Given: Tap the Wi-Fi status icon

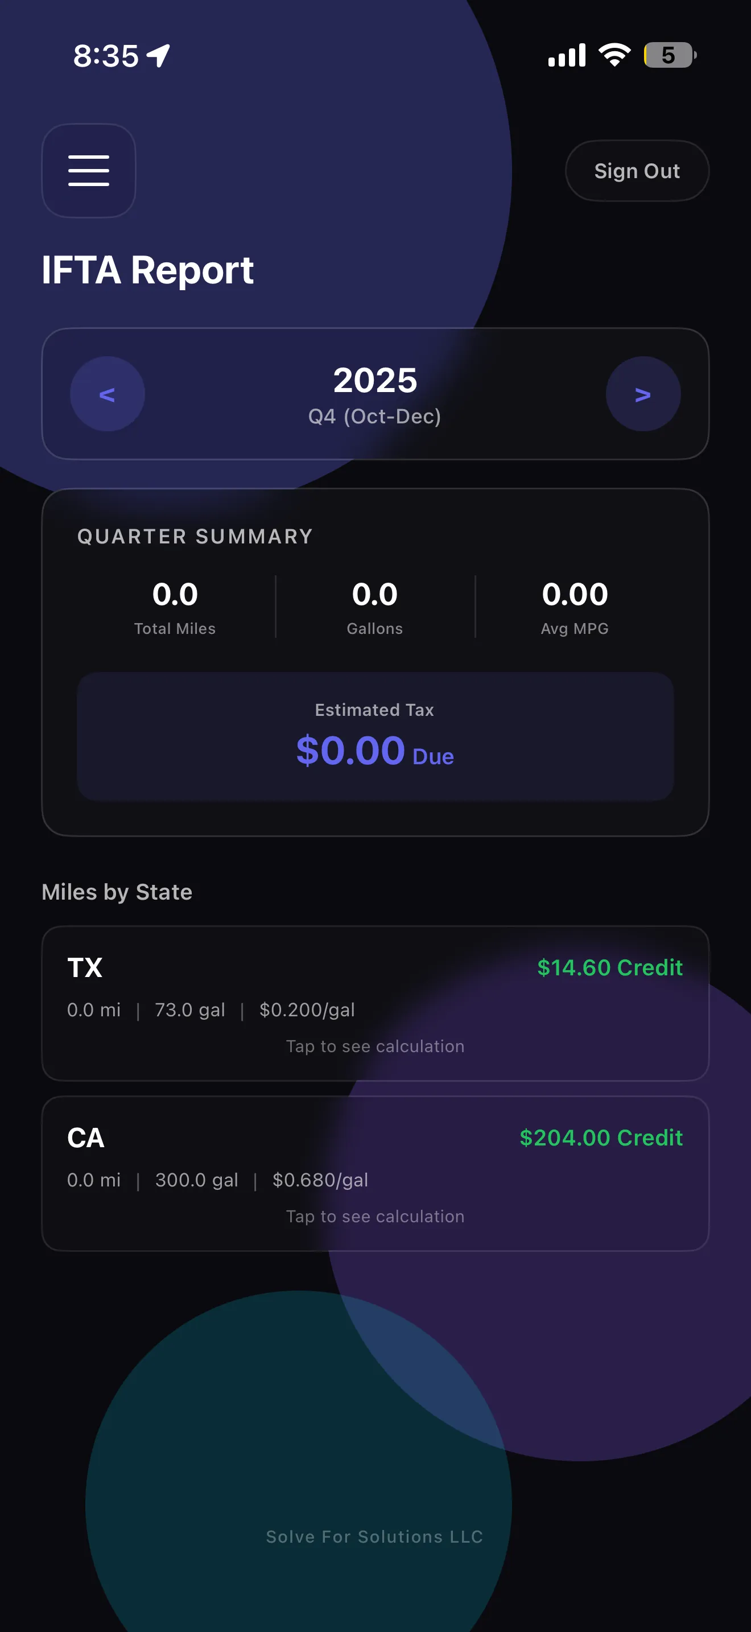Looking at the screenshot, I should click(x=614, y=55).
